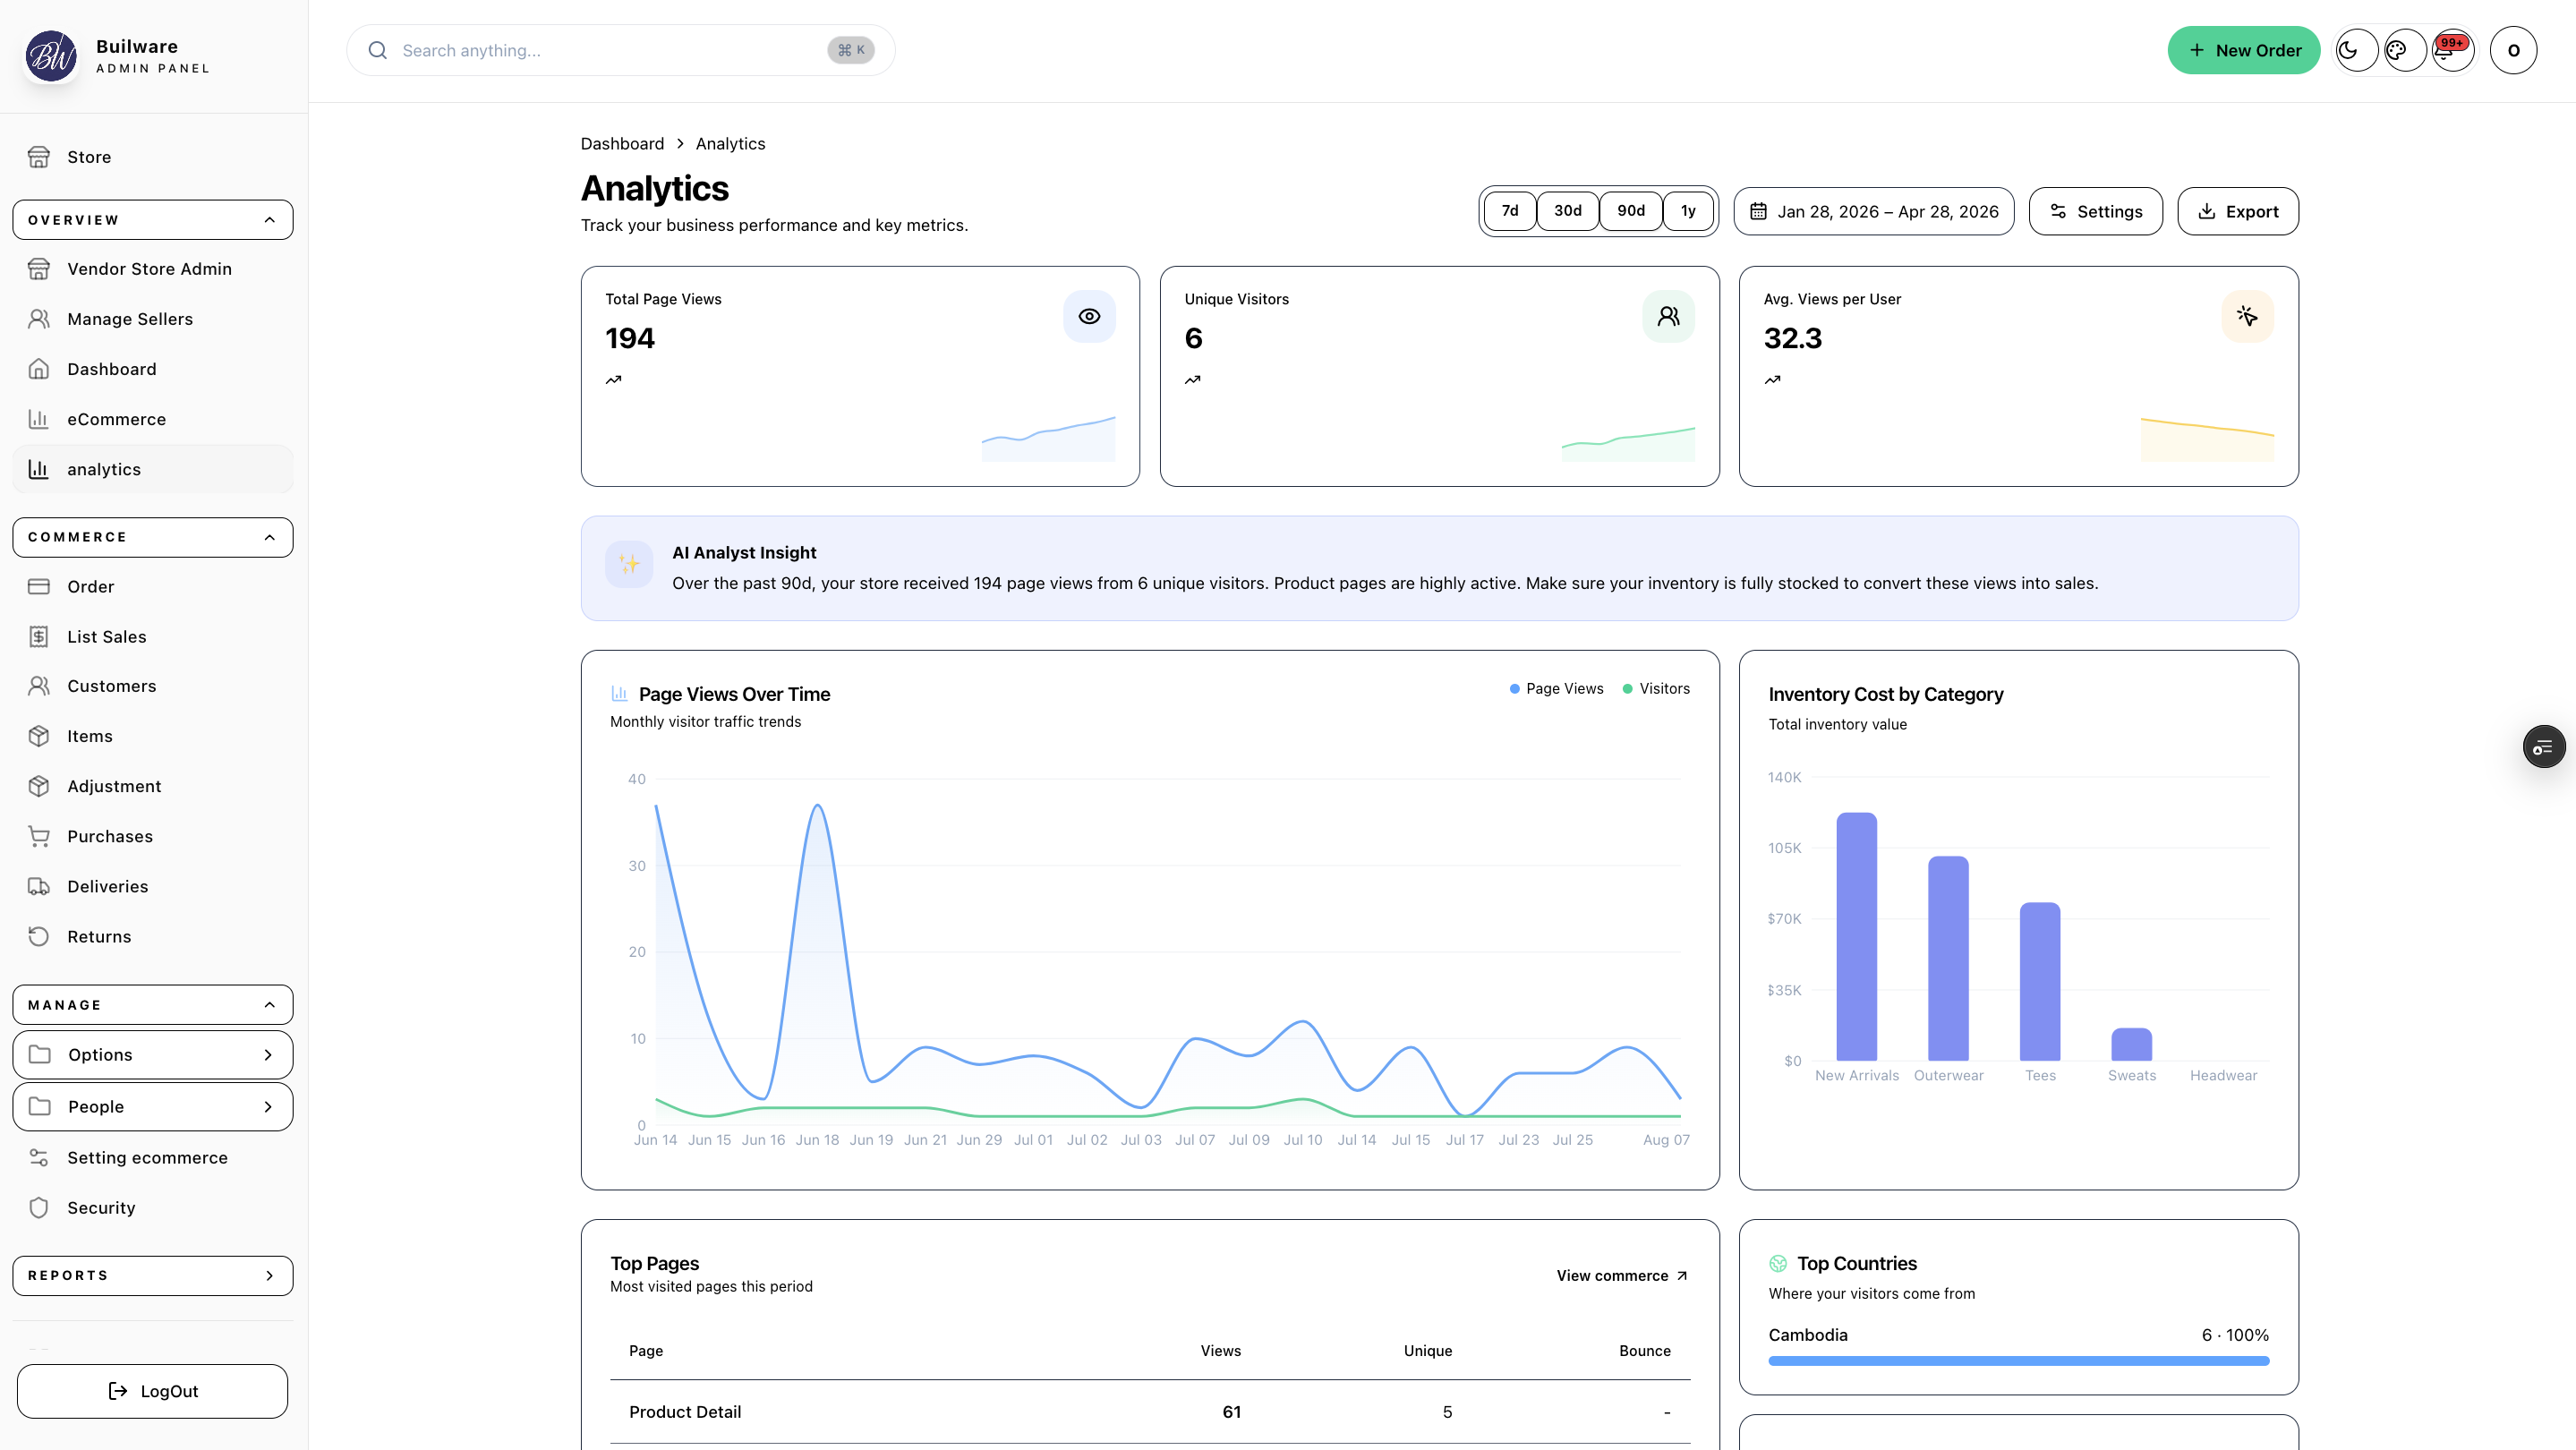Open List Sales
The width and height of the screenshot is (2576, 1450).
[153, 636]
